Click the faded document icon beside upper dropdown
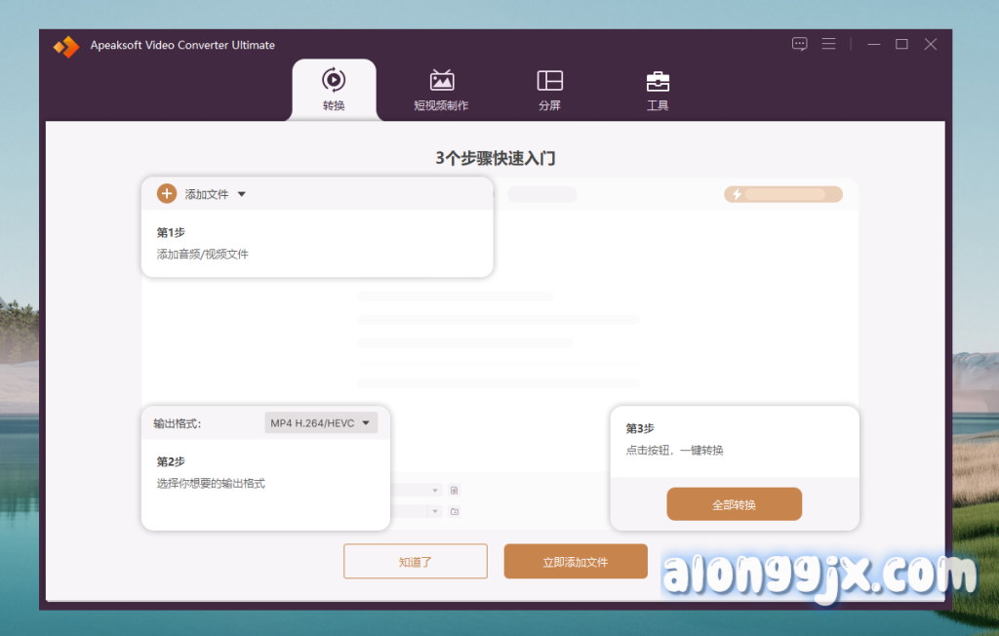The height and width of the screenshot is (636, 999). [x=455, y=490]
